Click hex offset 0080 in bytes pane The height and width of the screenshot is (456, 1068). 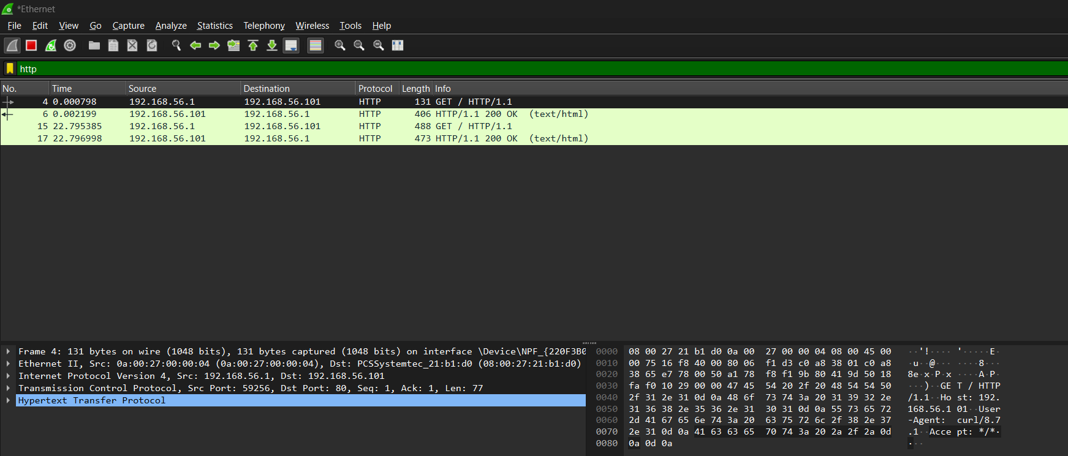pos(607,443)
